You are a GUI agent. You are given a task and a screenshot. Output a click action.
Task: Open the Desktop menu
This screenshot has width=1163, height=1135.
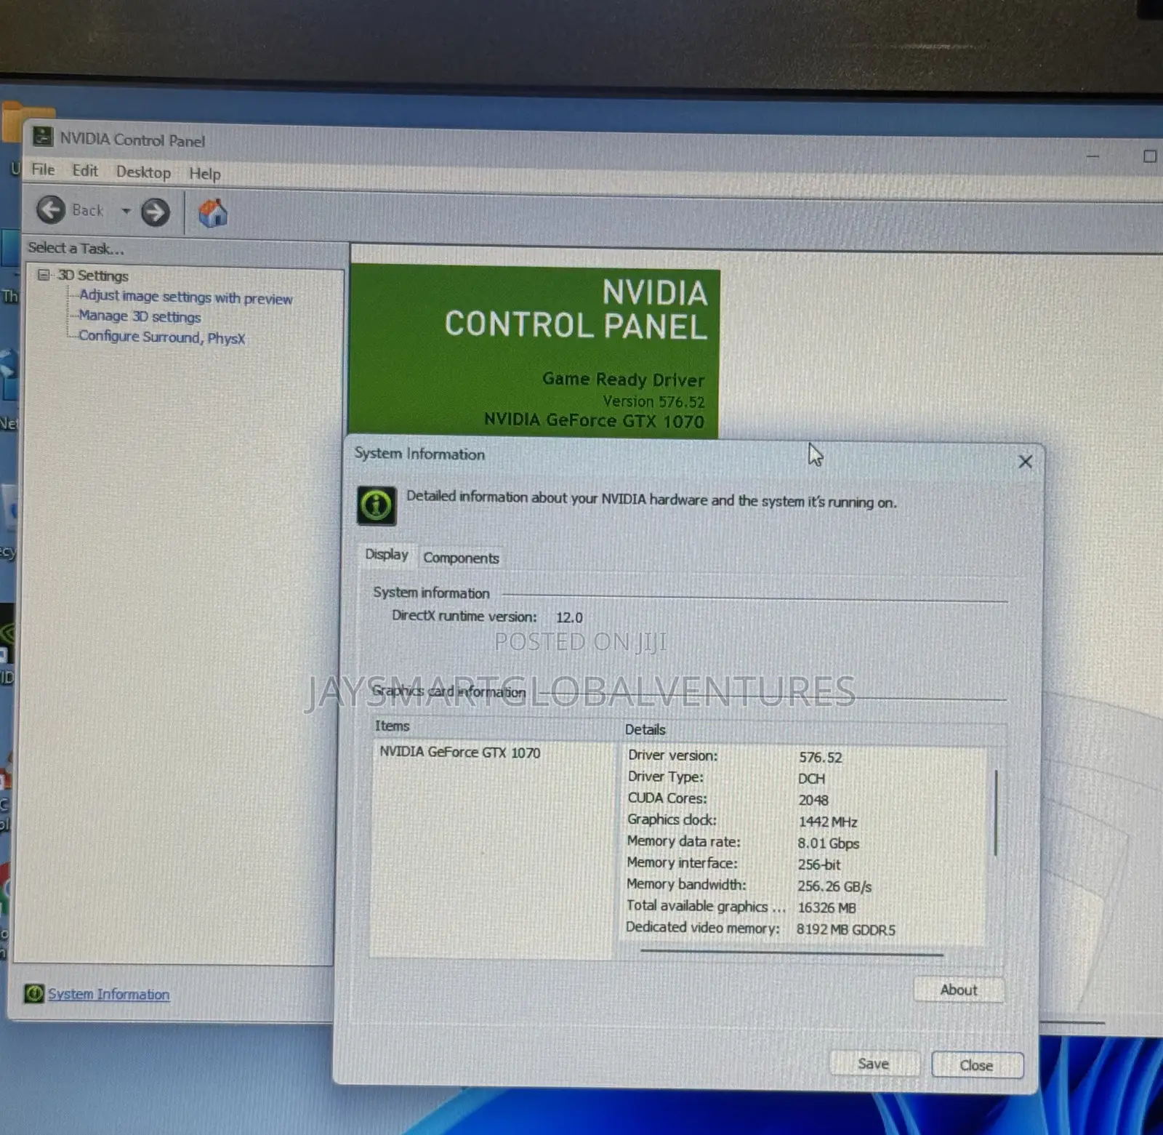[143, 172]
